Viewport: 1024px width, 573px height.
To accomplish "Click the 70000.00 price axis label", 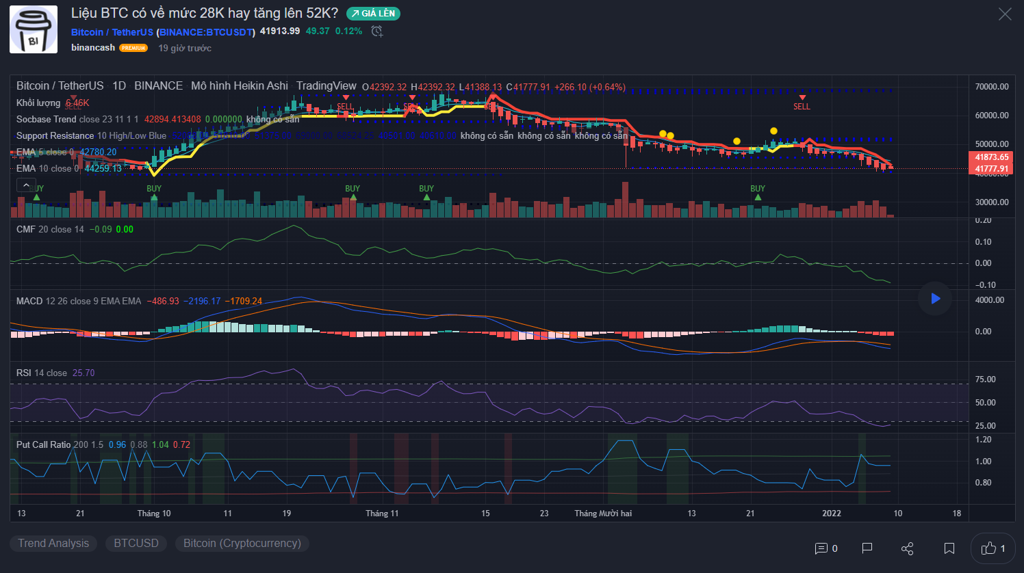I will (x=992, y=87).
